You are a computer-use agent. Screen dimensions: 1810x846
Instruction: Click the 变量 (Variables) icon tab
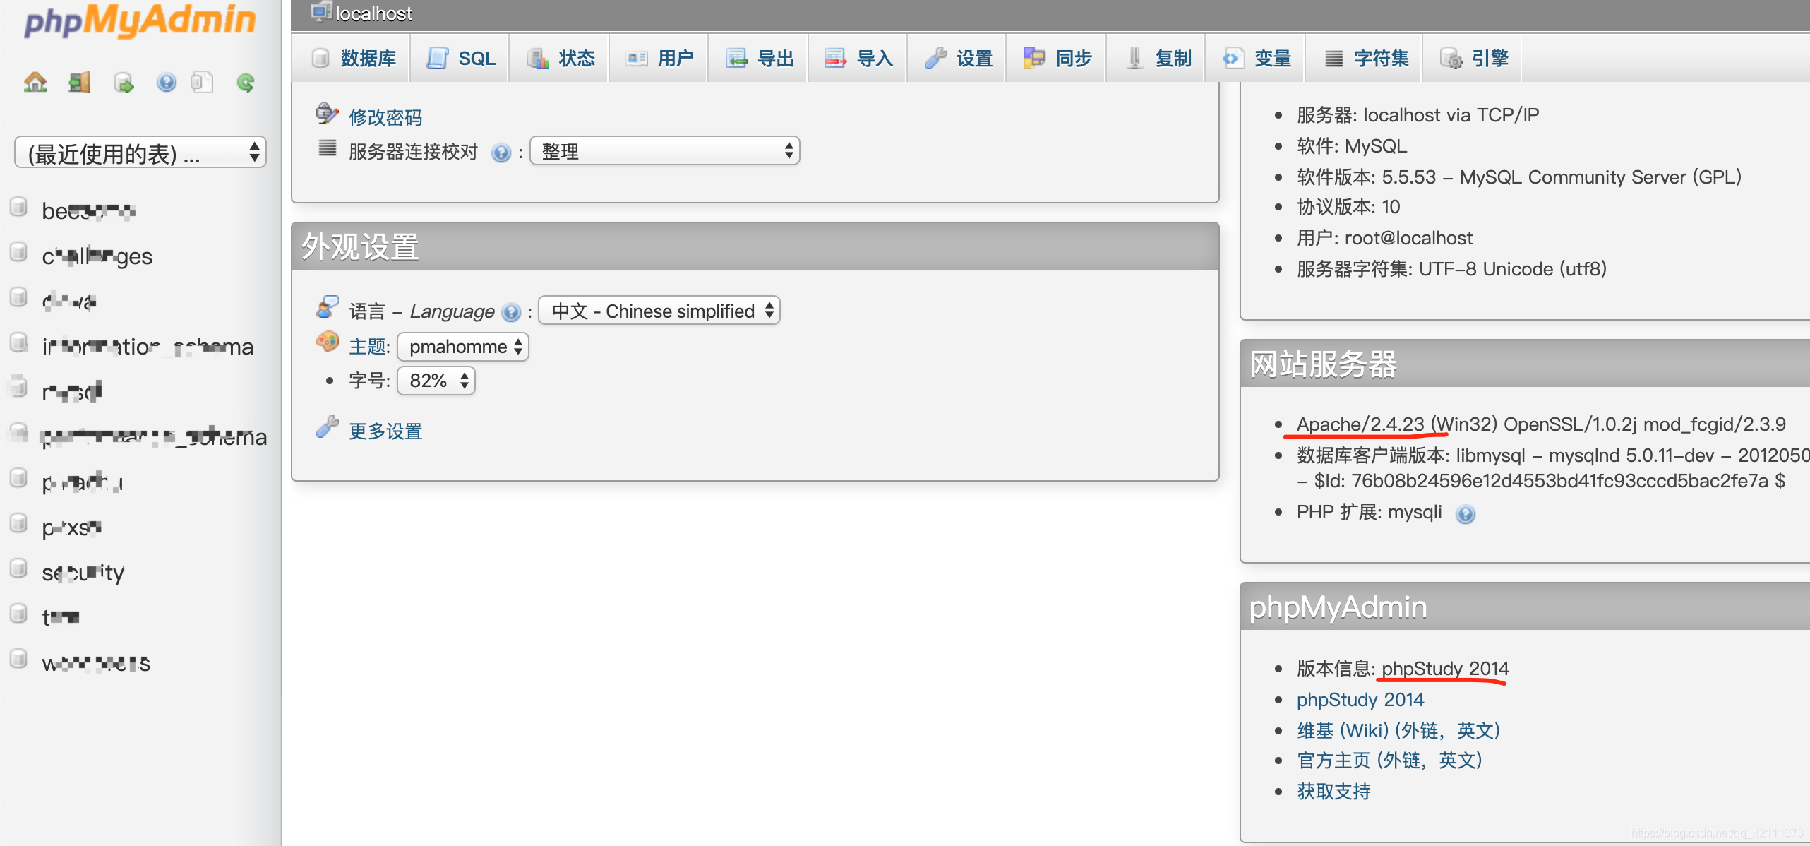tap(1258, 59)
